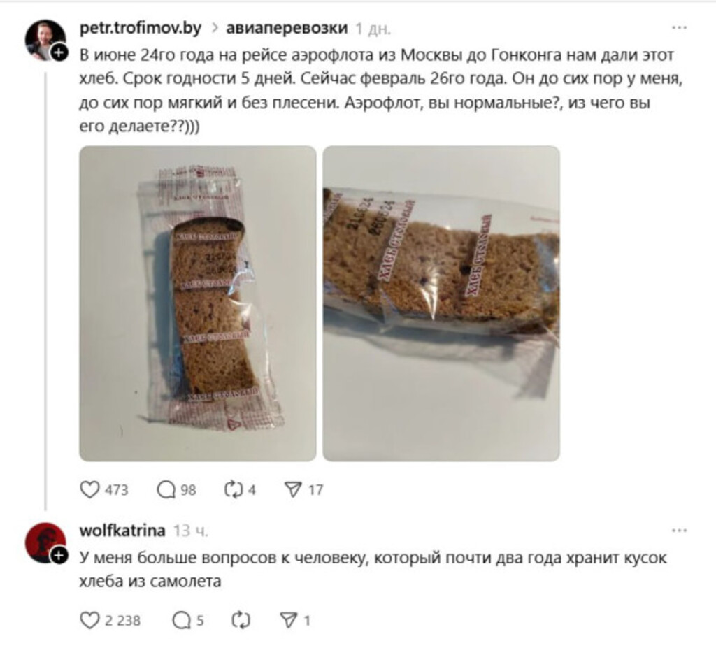
Task: Open more options menu for wolfkatrina reply
Action: (680, 531)
